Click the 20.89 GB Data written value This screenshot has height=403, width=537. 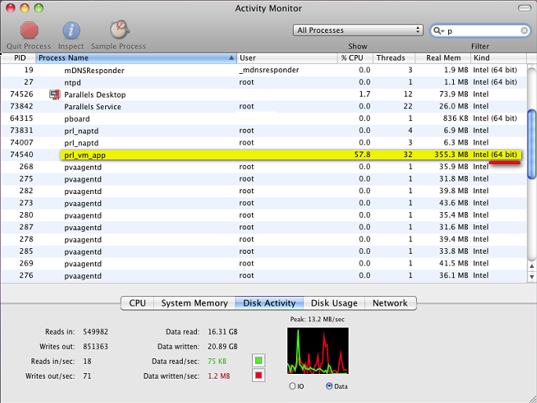coord(223,346)
